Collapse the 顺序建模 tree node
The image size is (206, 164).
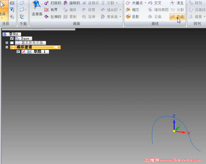(7, 47)
